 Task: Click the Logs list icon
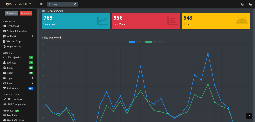coord(4,78)
